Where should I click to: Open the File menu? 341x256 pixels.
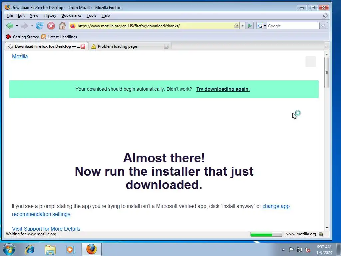[10, 15]
